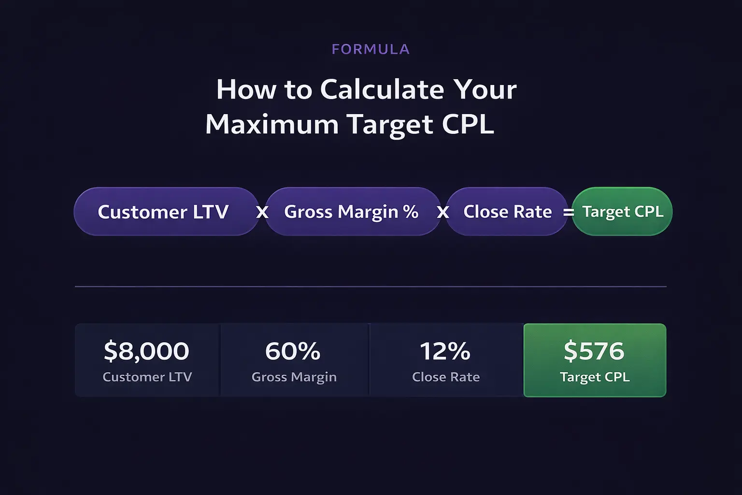Select the Customer LTV purple pill
This screenshot has width=742, height=495.
tap(166, 211)
